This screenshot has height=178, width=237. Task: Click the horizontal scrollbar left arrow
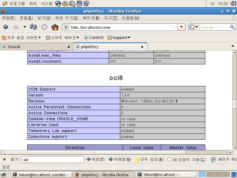click(2, 152)
